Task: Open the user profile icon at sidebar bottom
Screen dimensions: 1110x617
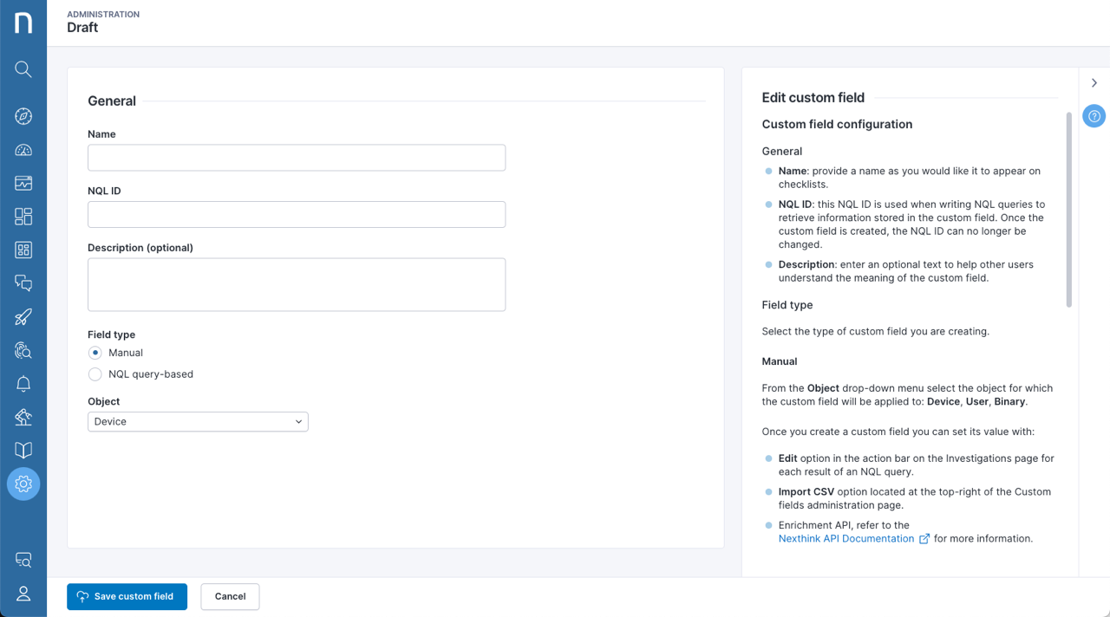Action: 23,594
